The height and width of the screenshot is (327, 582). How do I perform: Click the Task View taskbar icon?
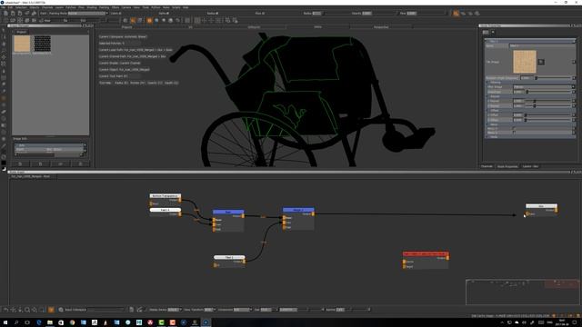[27, 322]
